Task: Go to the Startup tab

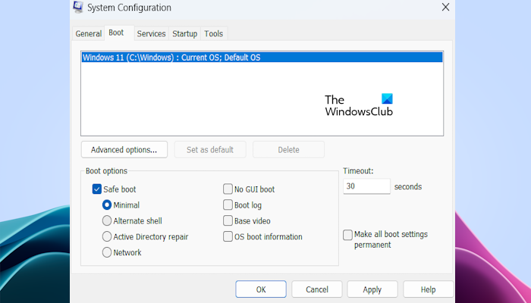Action: pos(184,34)
